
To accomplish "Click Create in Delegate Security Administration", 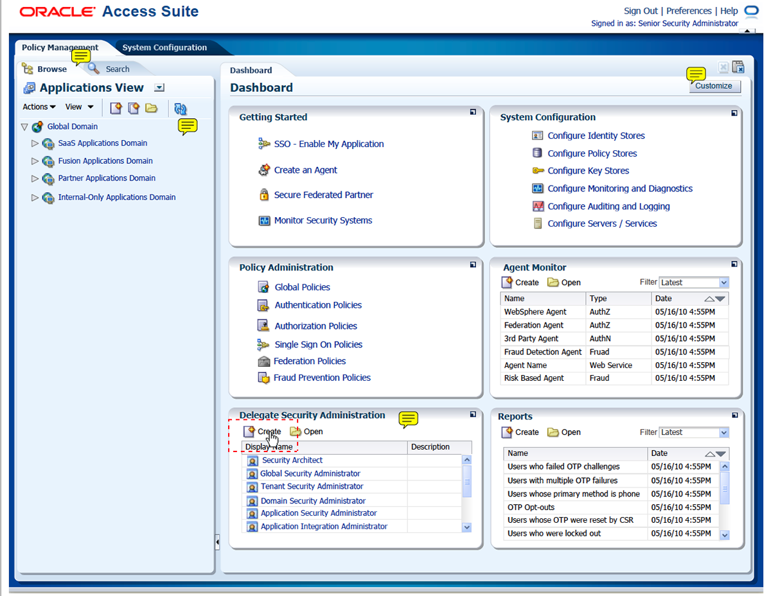I will point(263,432).
